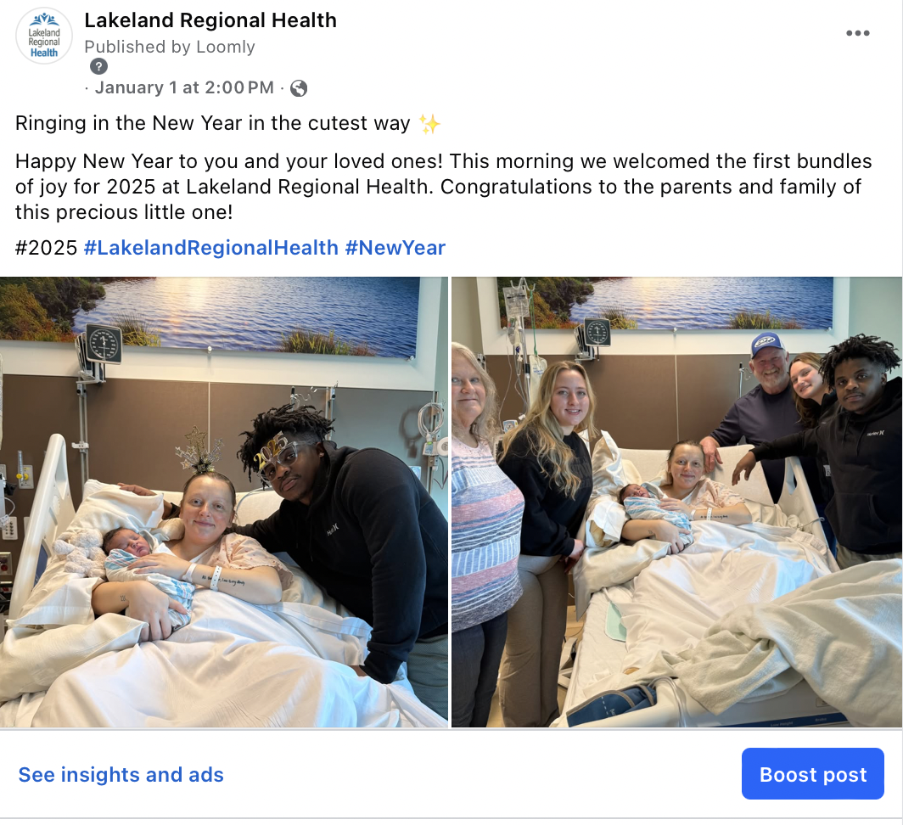Open the #LakelandRegionalHealth hashtag
Screen dimensions: 903x825
pos(210,248)
